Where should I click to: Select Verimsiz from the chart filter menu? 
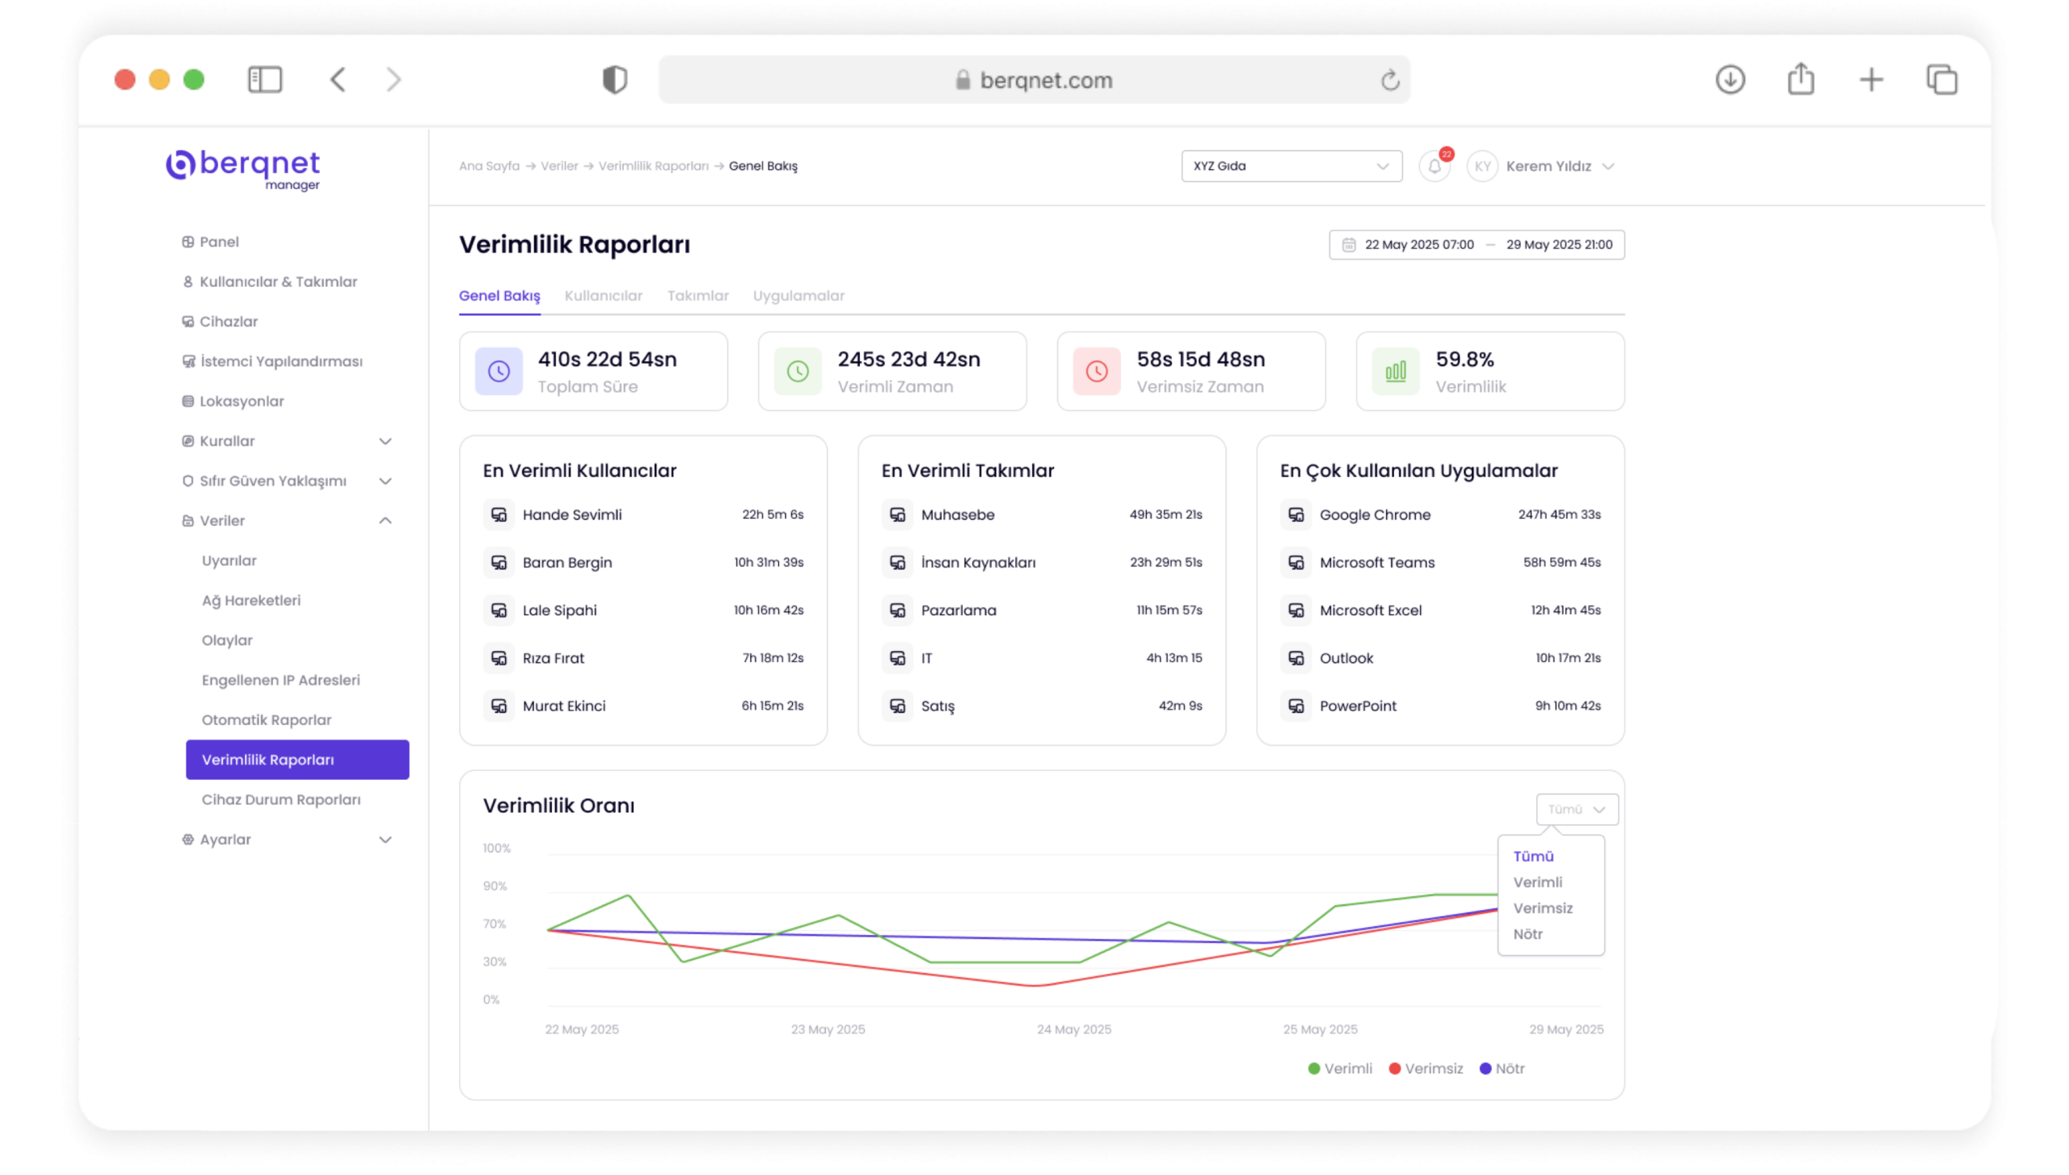[1542, 908]
